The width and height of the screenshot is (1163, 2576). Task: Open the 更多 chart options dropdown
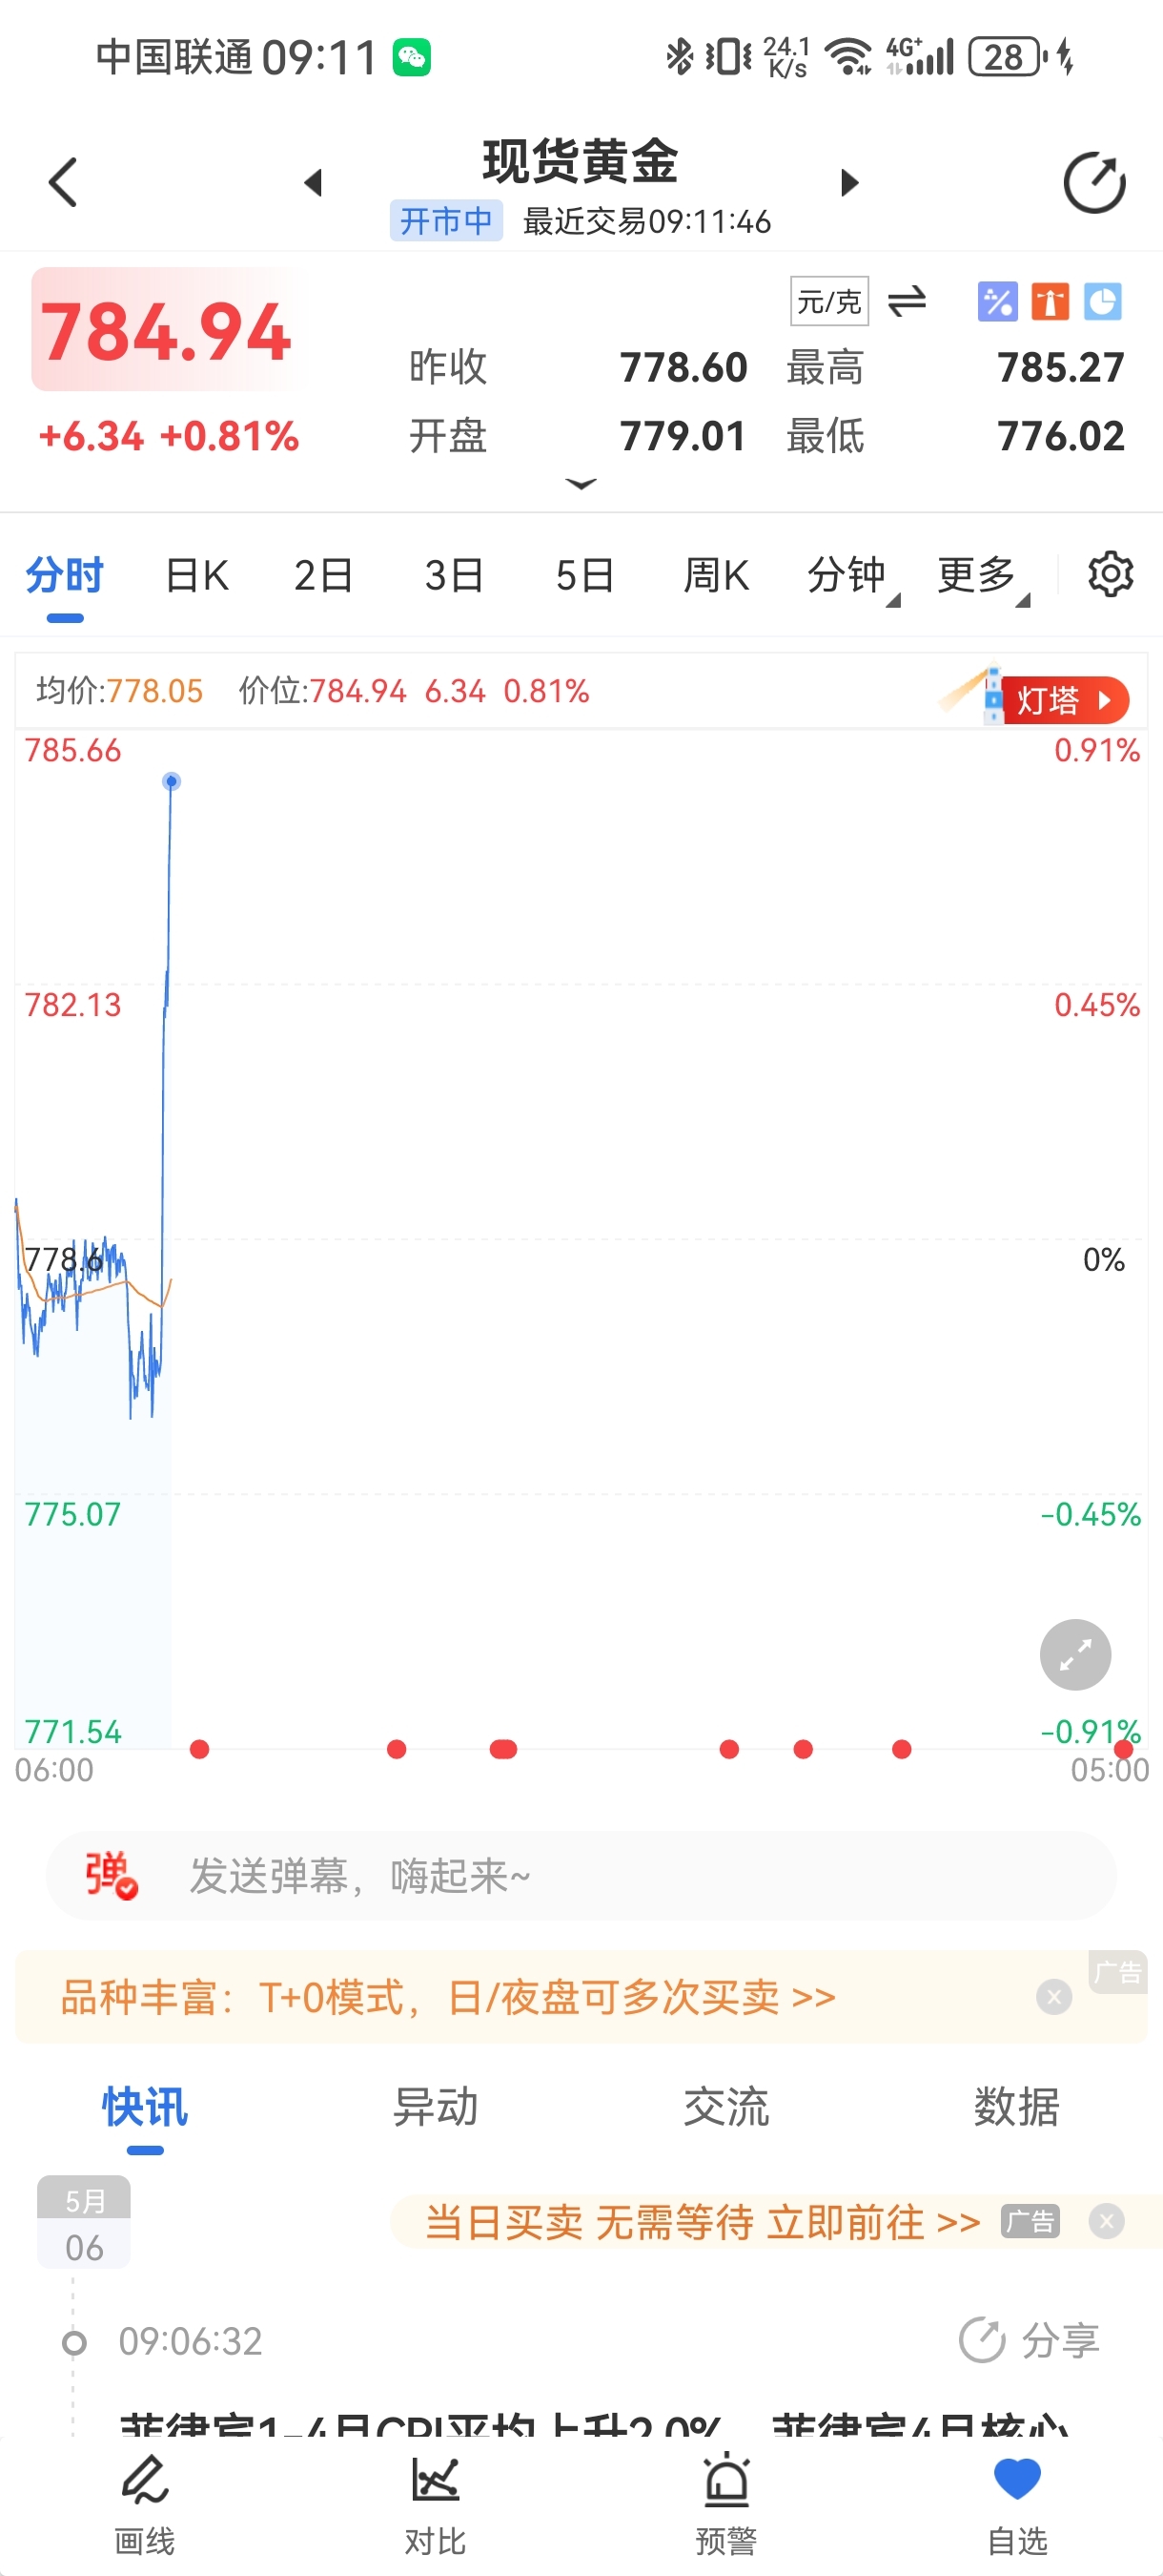(x=983, y=576)
